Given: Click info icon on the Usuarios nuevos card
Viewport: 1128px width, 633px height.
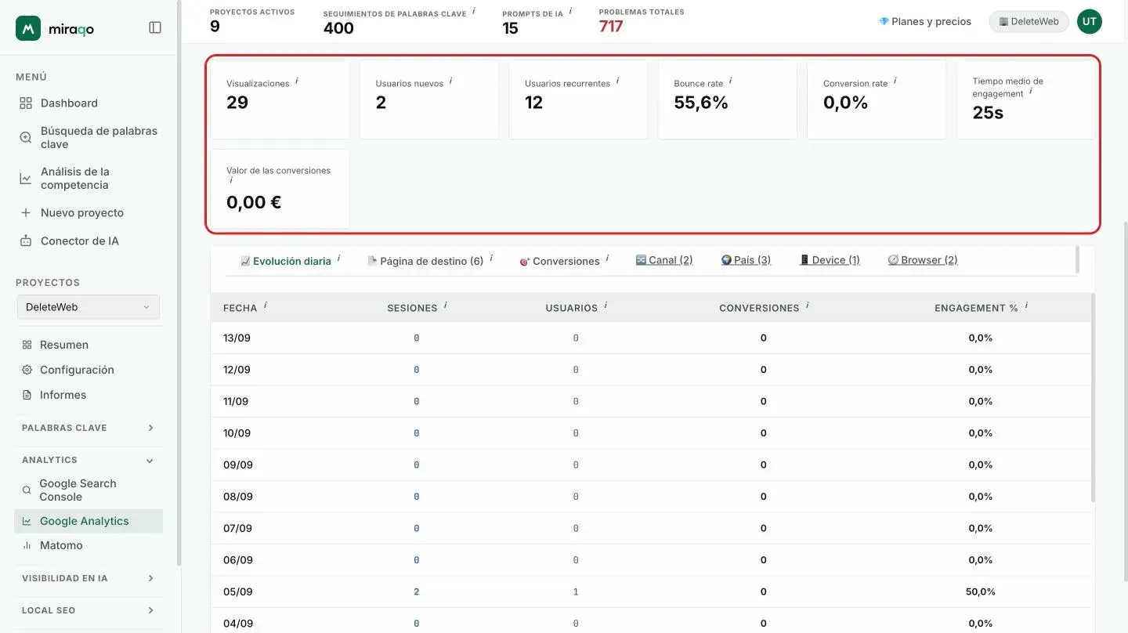Looking at the screenshot, I should click(x=451, y=81).
